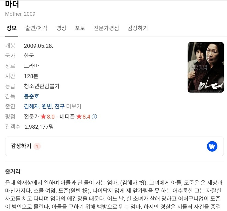Click the red star beside expert rating 8.0
Screen dimensions: 227x211
43,116
